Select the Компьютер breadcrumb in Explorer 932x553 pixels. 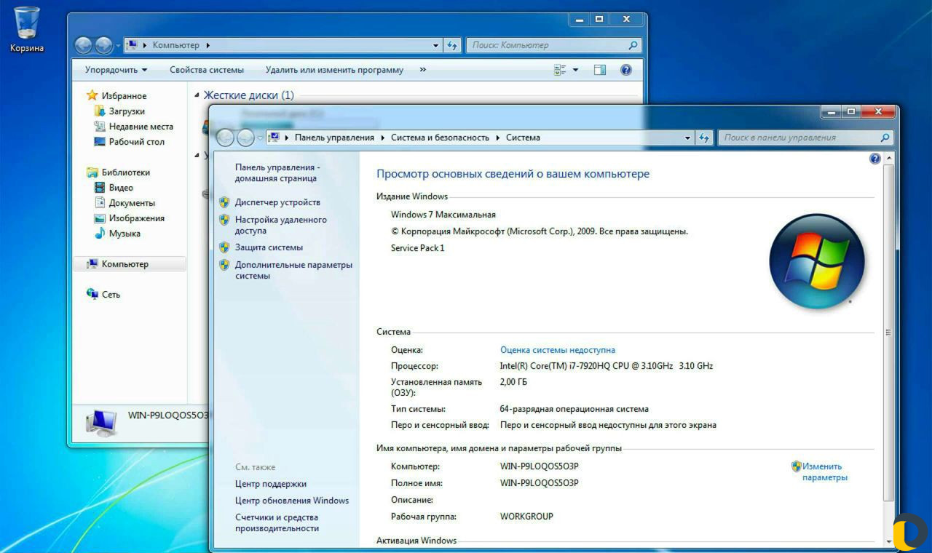175,45
